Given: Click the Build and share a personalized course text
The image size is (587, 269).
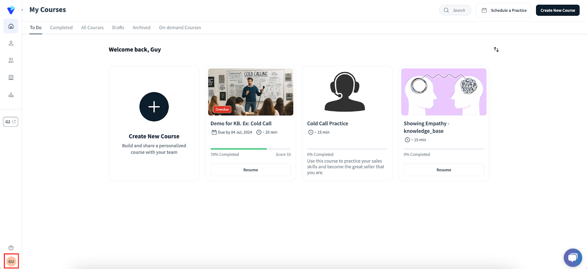Looking at the screenshot, I should coord(154,149).
